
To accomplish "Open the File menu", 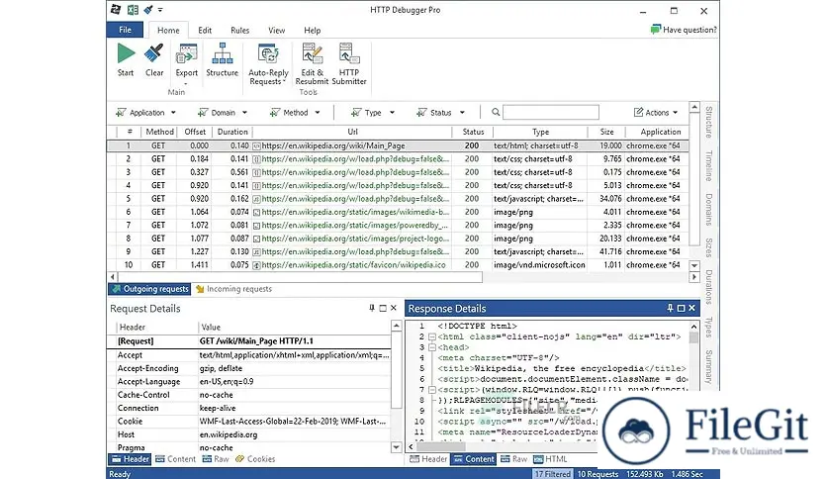I will point(125,30).
